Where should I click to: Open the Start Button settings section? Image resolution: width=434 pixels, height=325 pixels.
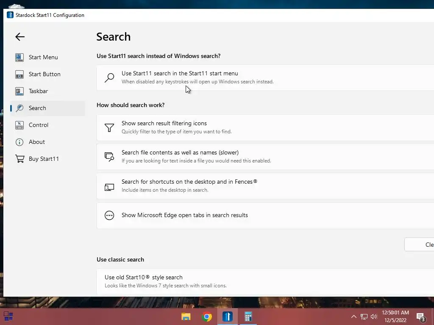(x=47, y=74)
